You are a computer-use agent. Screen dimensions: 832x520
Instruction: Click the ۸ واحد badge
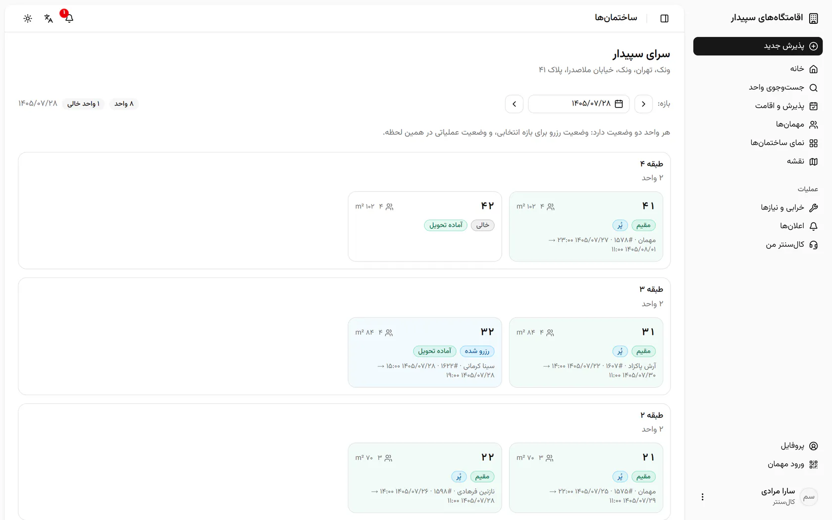[x=124, y=104]
